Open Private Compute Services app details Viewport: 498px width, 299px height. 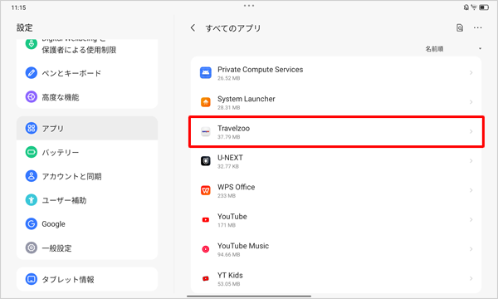[x=336, y=73]
